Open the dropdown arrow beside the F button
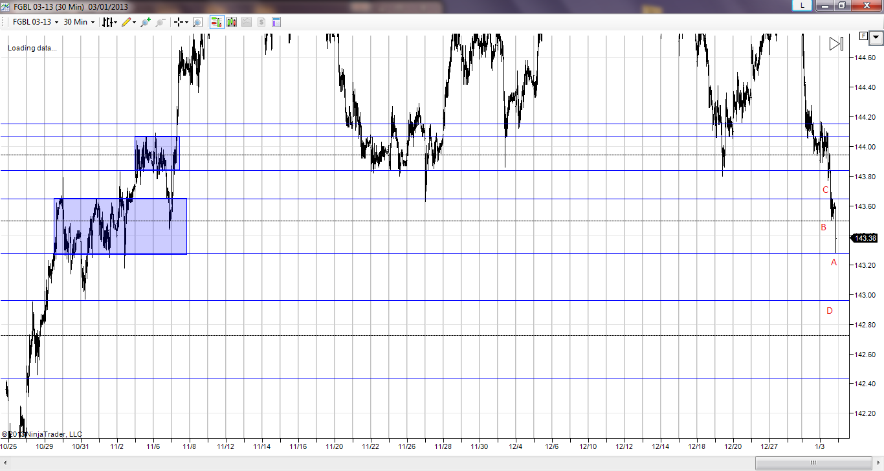884x471 pixels. 876,37
